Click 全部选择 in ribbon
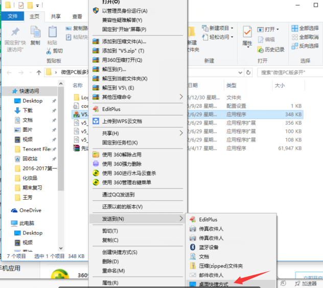 coord(305,28)
